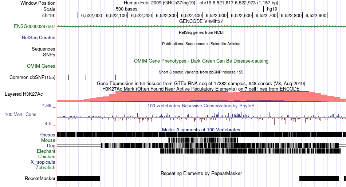The image size is (346, 187).
Task: Click the Scale label
Action: pos(49,9)
